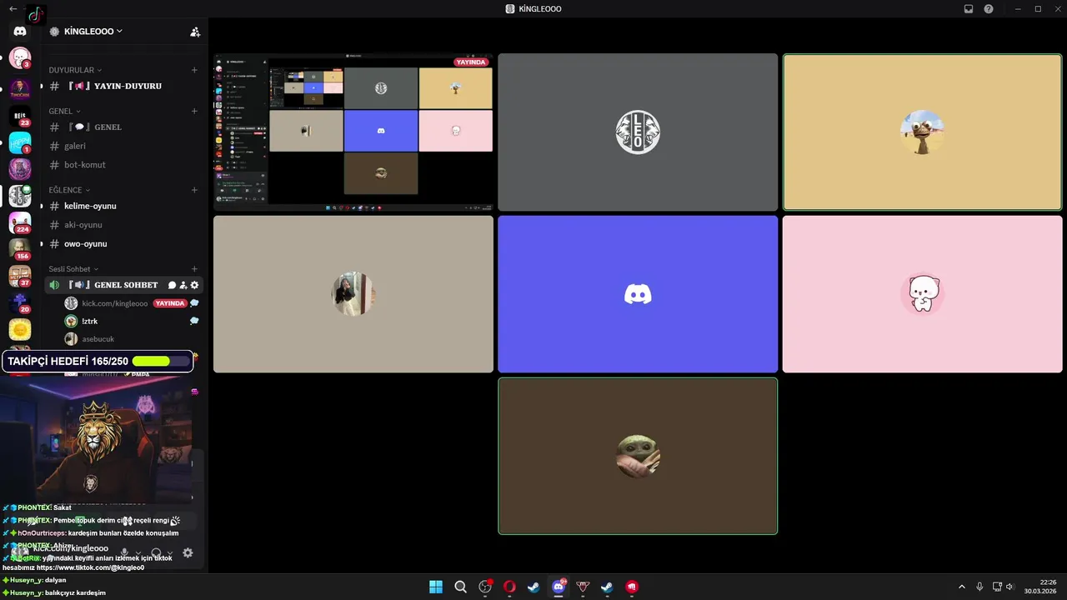1067x600 pixels.
Task: Select the ostrich avatar participant tile
Action: coord(922,132)
